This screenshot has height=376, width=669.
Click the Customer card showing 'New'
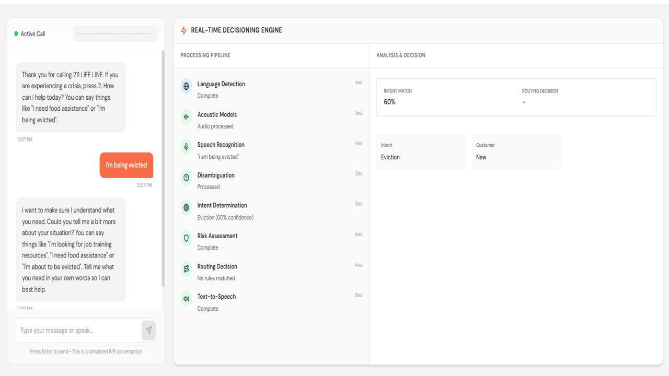click(516, 152)
